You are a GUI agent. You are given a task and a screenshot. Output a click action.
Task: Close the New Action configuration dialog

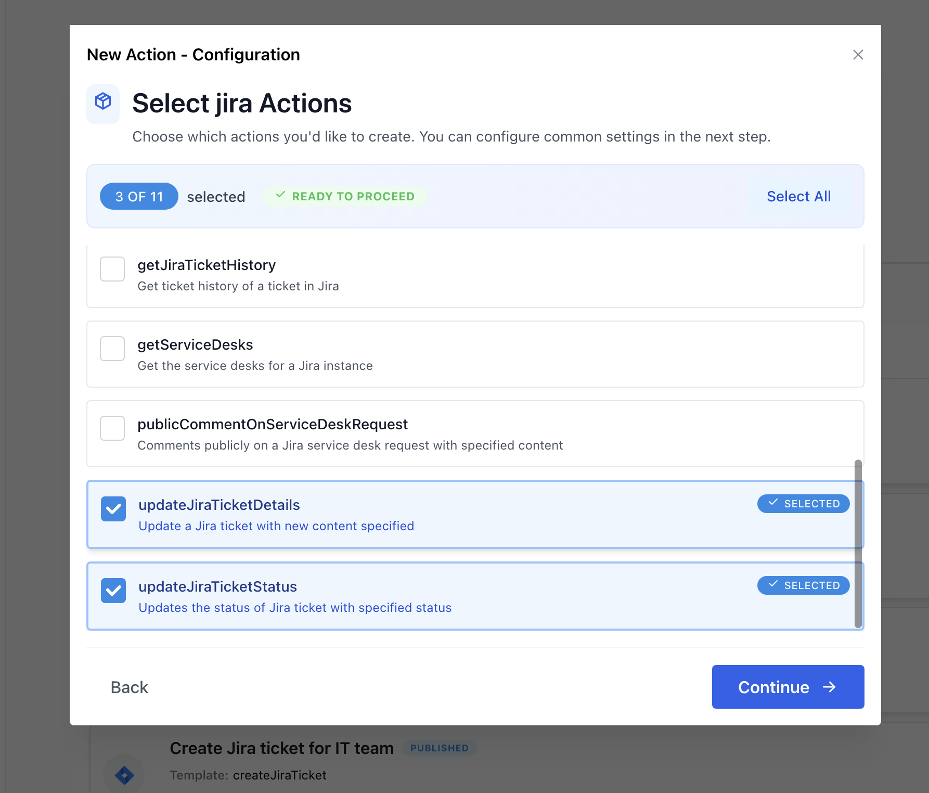pos(858,55)
